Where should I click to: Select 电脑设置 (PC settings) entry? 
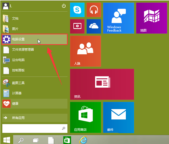coord(35,39)
